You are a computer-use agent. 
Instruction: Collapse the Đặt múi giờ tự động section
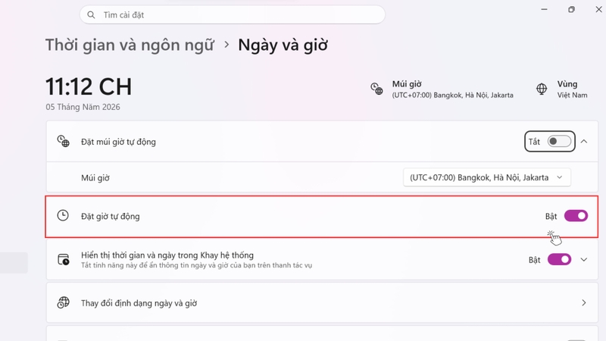(584, 142)
